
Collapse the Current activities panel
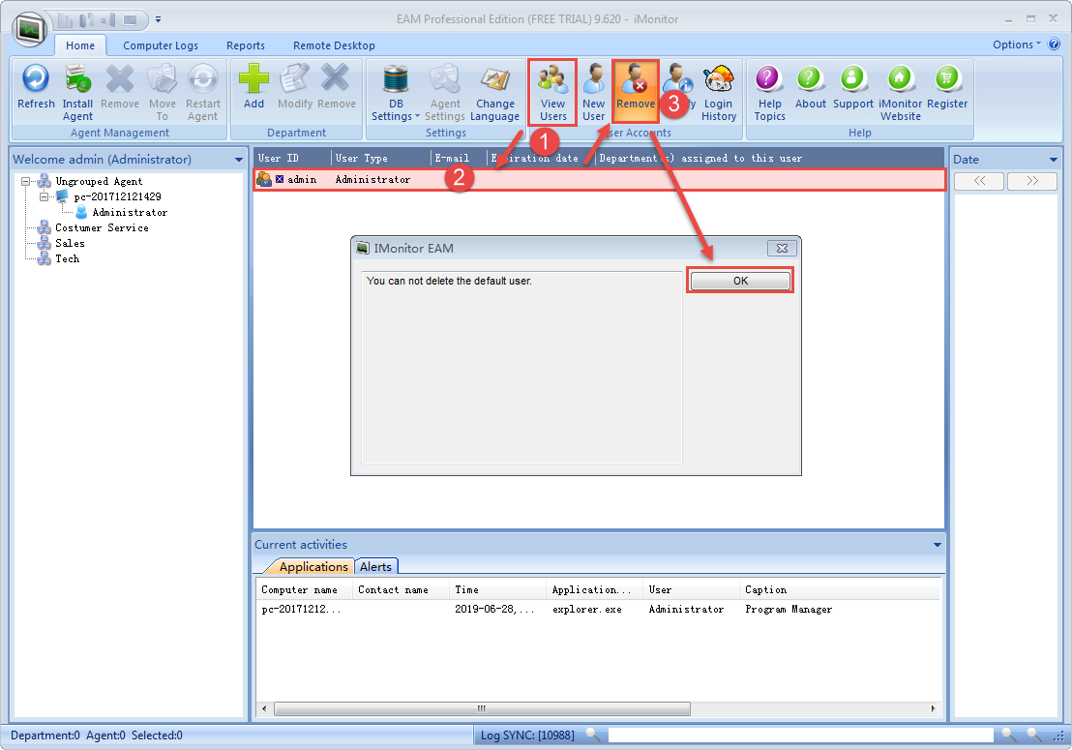point(938,545)
